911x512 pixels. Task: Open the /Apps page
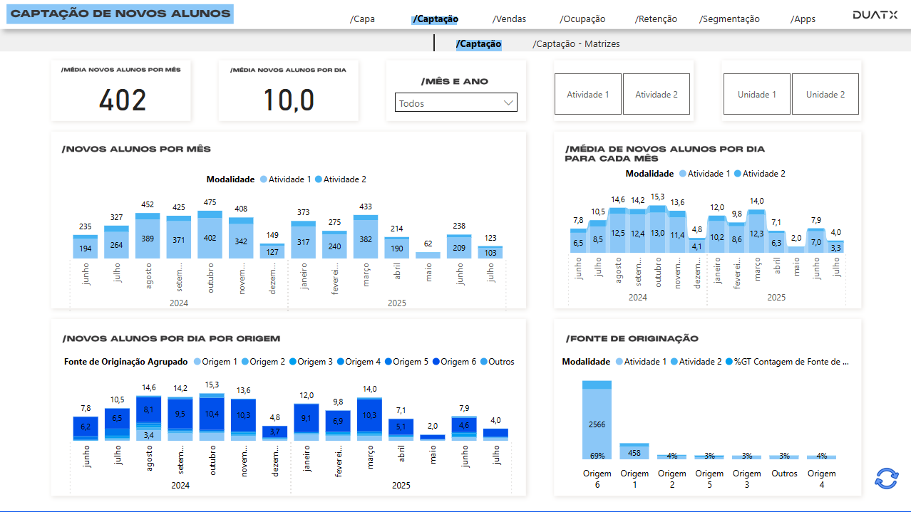(803, 19)
